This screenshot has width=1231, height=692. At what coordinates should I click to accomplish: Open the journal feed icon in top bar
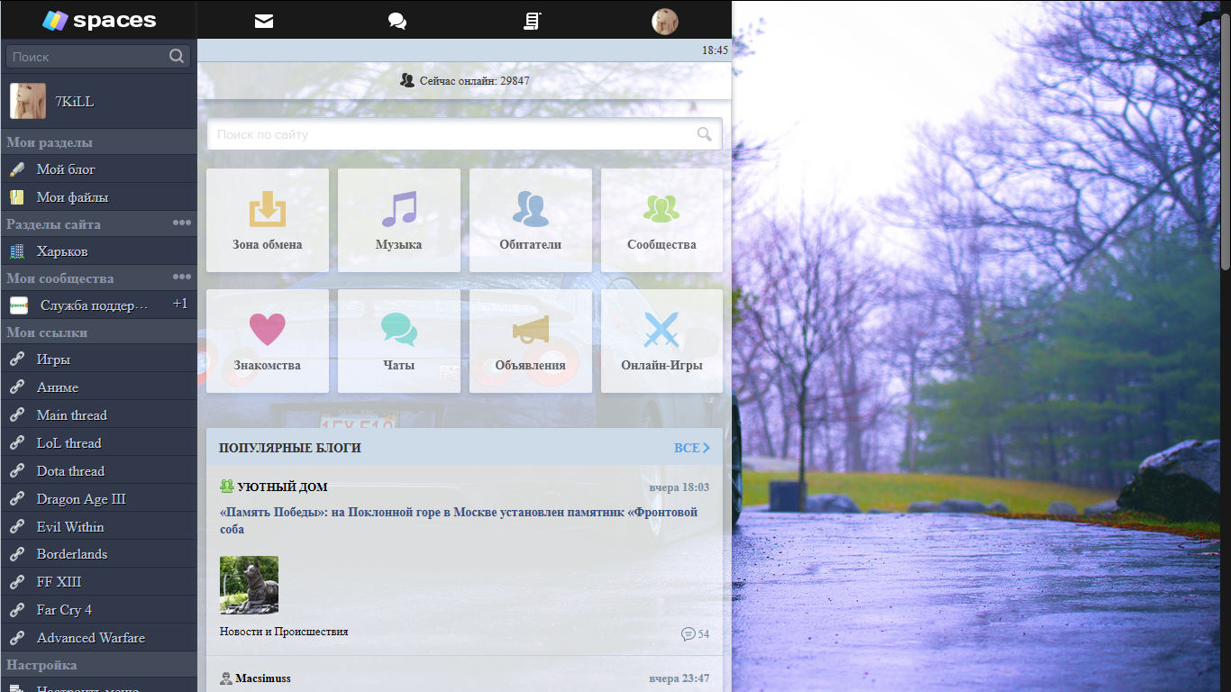tap(532, 21)
